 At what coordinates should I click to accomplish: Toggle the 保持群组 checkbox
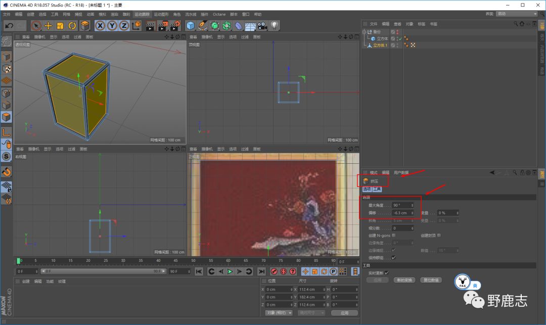point(394,257)
